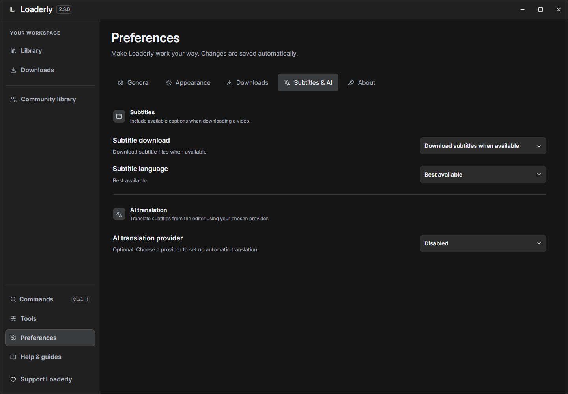Image resolution: width=568 pixels, height=394 pixels.
Task: Click the sun icon on Appearance tab
Action: 169,83
